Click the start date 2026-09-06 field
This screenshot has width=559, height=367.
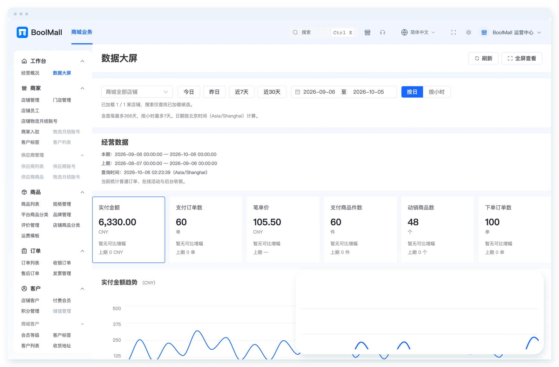point(319,92)
